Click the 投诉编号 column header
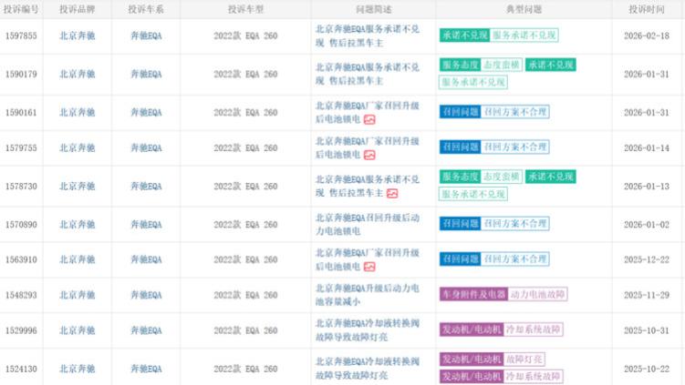Image resolution: width=685 pixels, height=385 pixels. (21, 9)
